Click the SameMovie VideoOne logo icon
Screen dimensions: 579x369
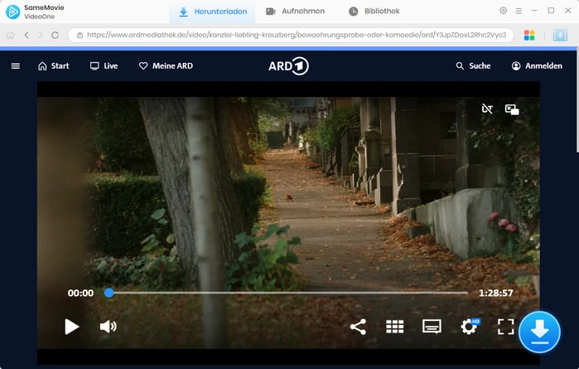click(13, 12)
